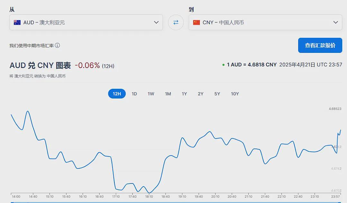347x203 pixels.
Task: Expand the To currency chevron arrow
Action: pyautogui.click(x=335, y=22)
